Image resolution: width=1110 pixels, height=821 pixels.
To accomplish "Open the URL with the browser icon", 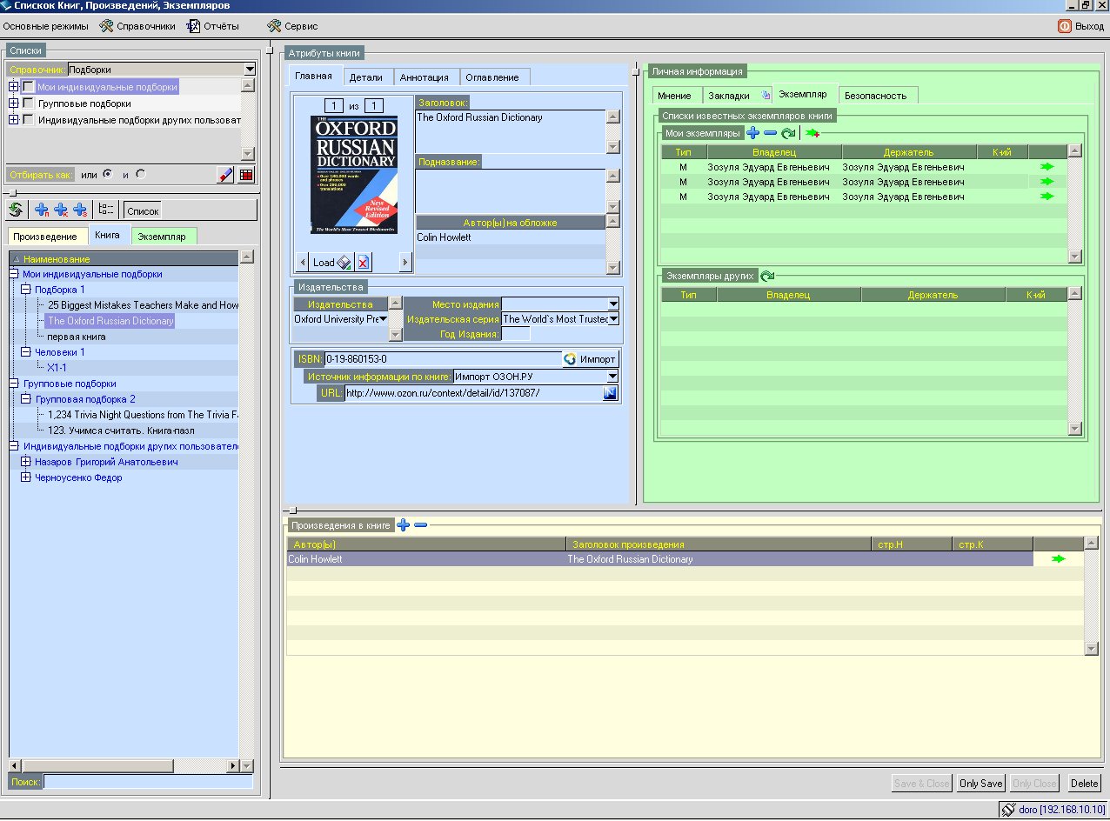I will [x=610, y=393].
